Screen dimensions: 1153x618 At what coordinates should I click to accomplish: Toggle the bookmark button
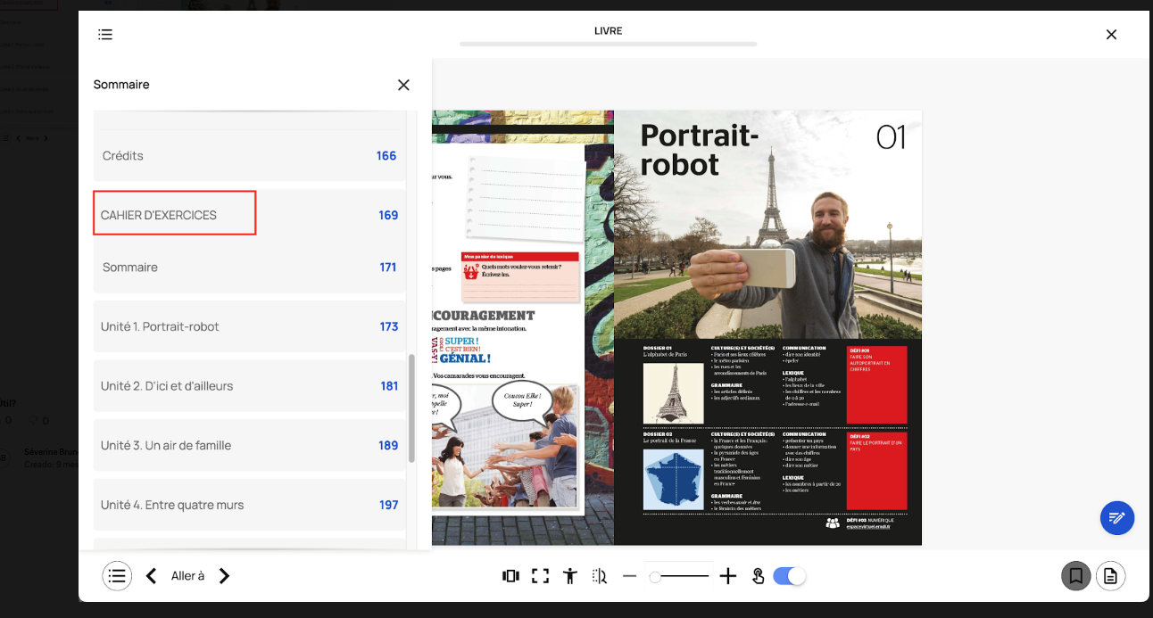[1075, 576]
